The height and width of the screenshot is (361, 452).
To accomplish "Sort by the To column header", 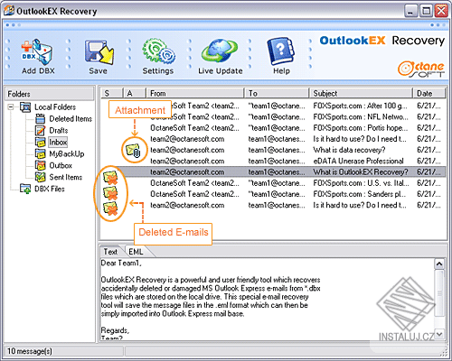I will [278, 93].
